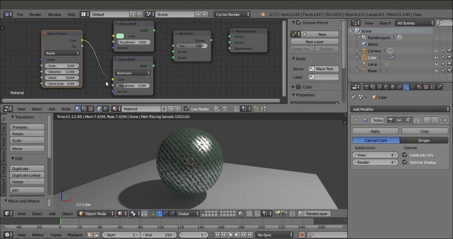Click the Diffuse BSDF green color swatch
This screenshot has width=453, height=239.
(120, 36)
